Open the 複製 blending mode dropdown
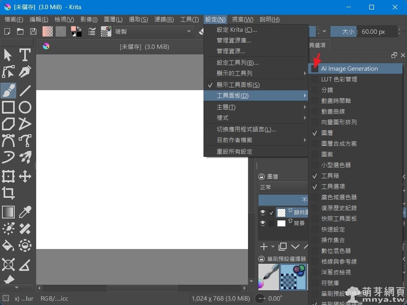Screen dimensions: 407x305 point(153,32)
